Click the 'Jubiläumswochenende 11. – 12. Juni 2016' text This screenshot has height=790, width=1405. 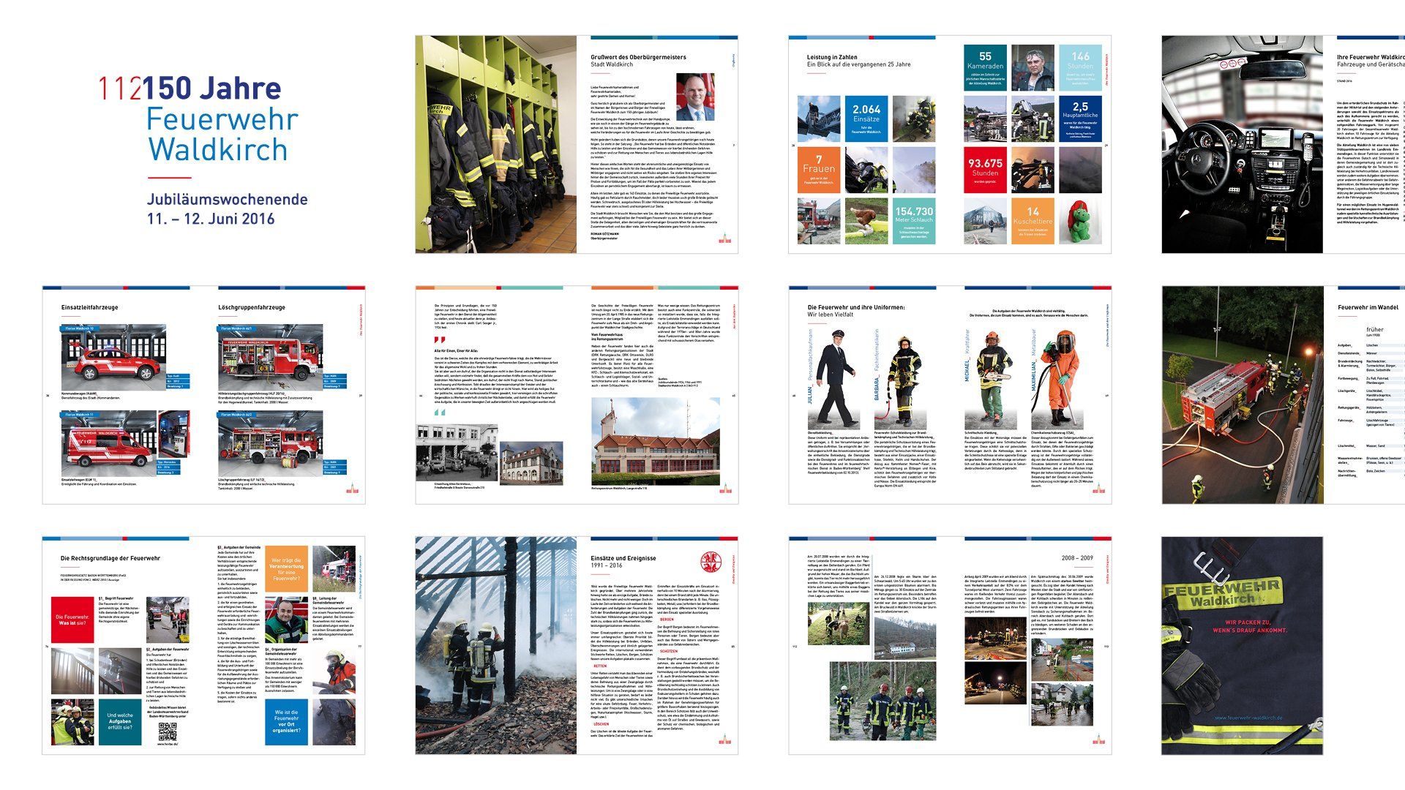pos(227,209)
